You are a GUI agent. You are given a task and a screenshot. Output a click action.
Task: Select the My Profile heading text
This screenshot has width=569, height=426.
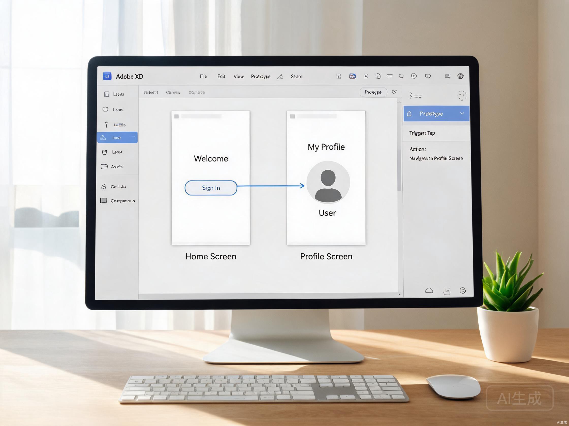[x=326, y=147]
